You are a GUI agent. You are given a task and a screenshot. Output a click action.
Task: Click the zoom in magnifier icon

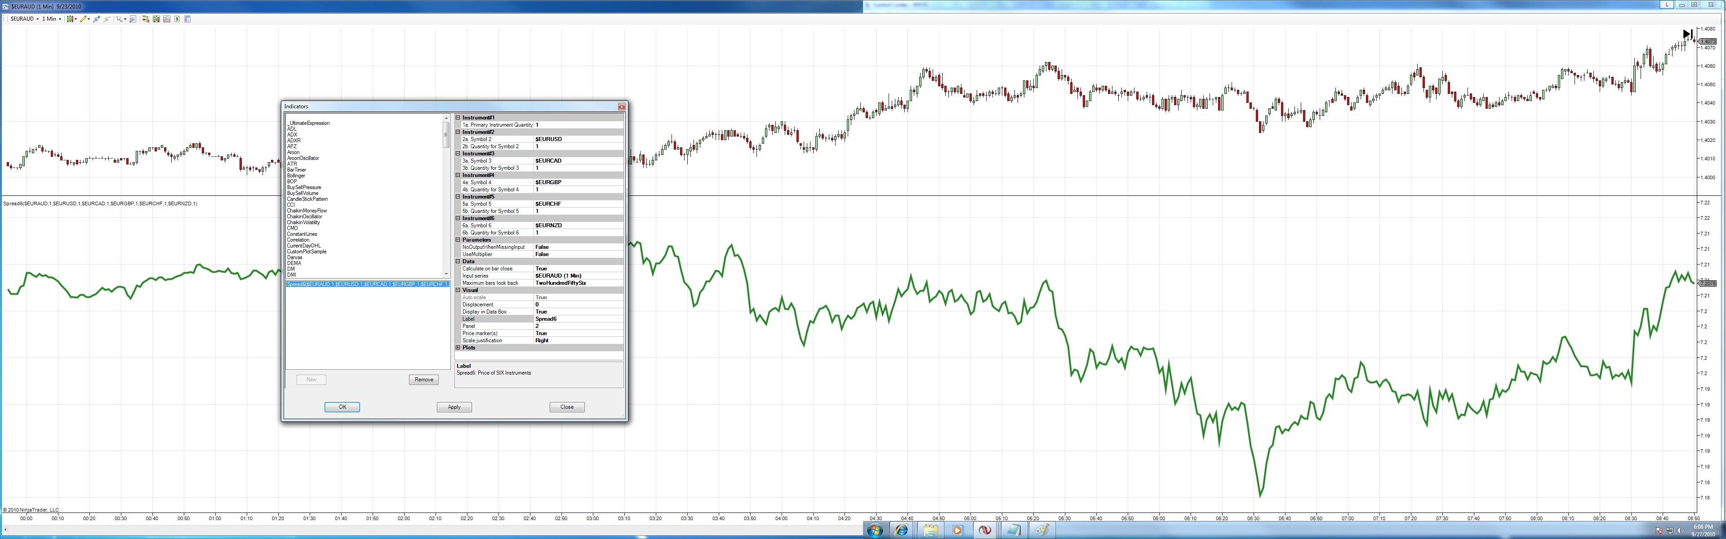[x=97, y=19]
